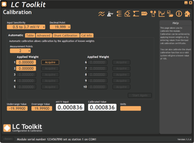Image resolution: width=194 pixels, height=143 pixels.
Task: Click Acquire for applied weight 6
Action: pyautogui.click(x=121, y=62)
